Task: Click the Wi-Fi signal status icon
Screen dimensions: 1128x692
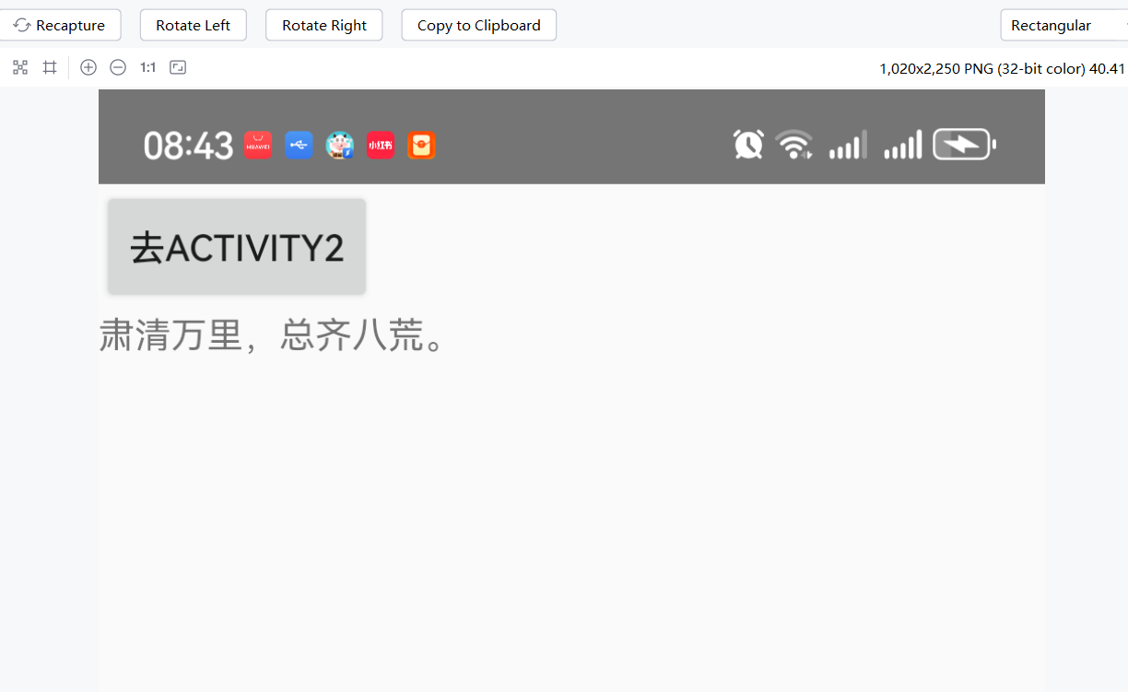Action: click(794, 145)
